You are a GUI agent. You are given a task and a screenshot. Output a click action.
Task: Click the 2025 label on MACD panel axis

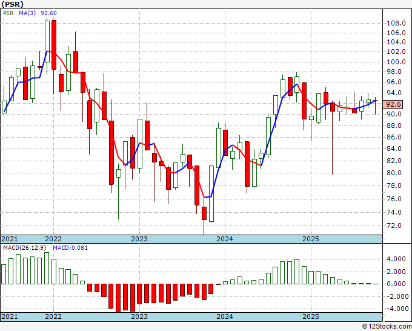point(311,316)
